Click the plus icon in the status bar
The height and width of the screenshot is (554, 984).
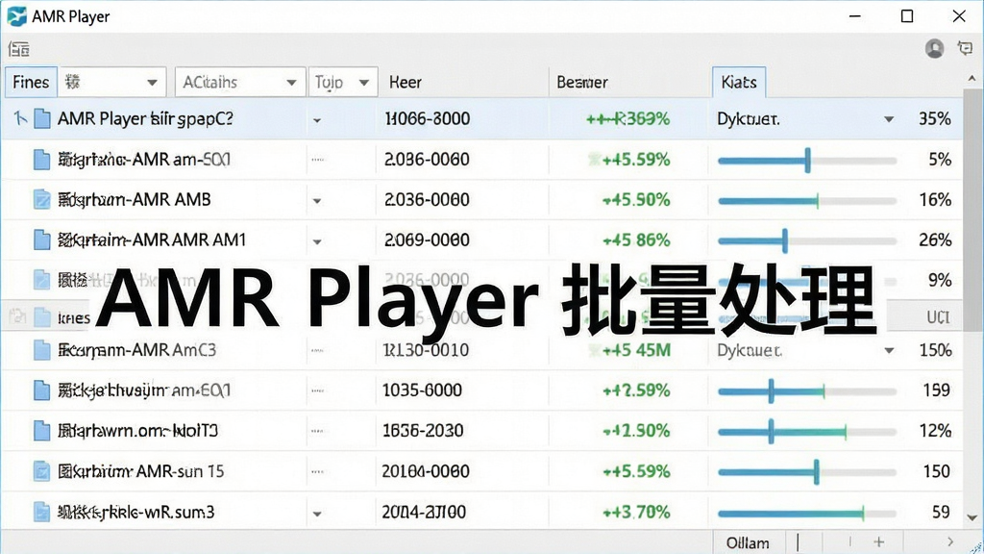pos(878,542)
